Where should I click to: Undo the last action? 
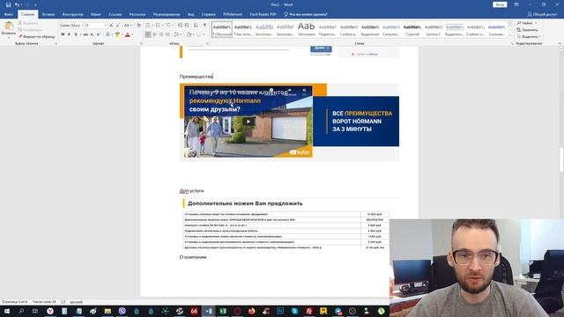coord(17,4)
